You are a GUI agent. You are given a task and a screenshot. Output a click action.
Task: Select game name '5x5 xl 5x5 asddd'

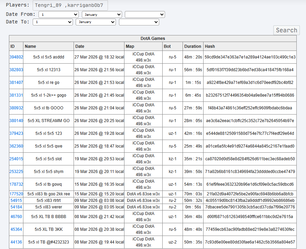click(48, 57)
